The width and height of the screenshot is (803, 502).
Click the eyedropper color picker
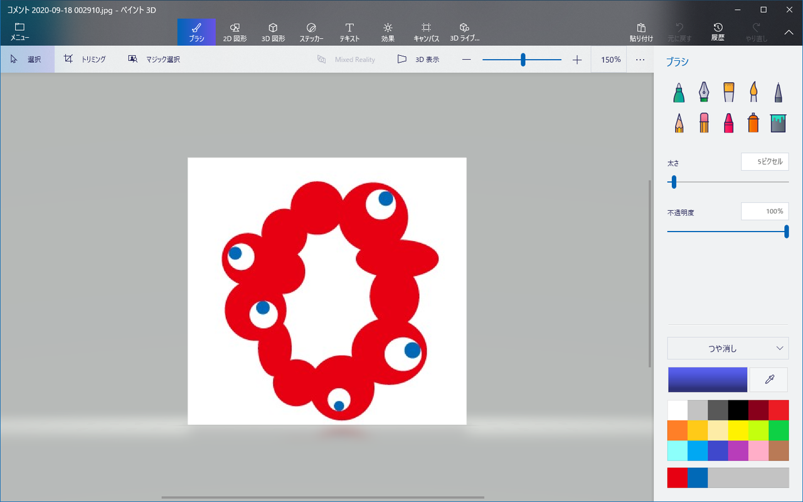769,380
